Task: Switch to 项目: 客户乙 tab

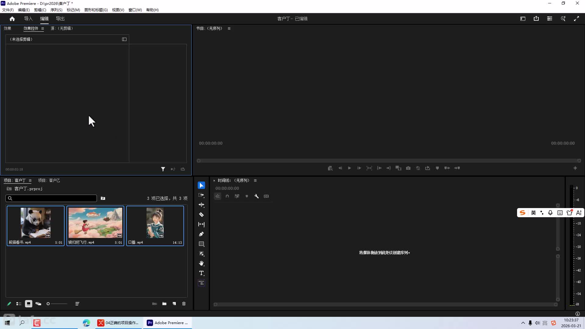Action: tap(49, 180)
